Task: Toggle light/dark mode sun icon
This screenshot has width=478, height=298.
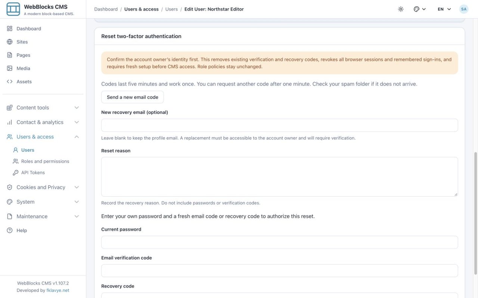Action: 401,9
